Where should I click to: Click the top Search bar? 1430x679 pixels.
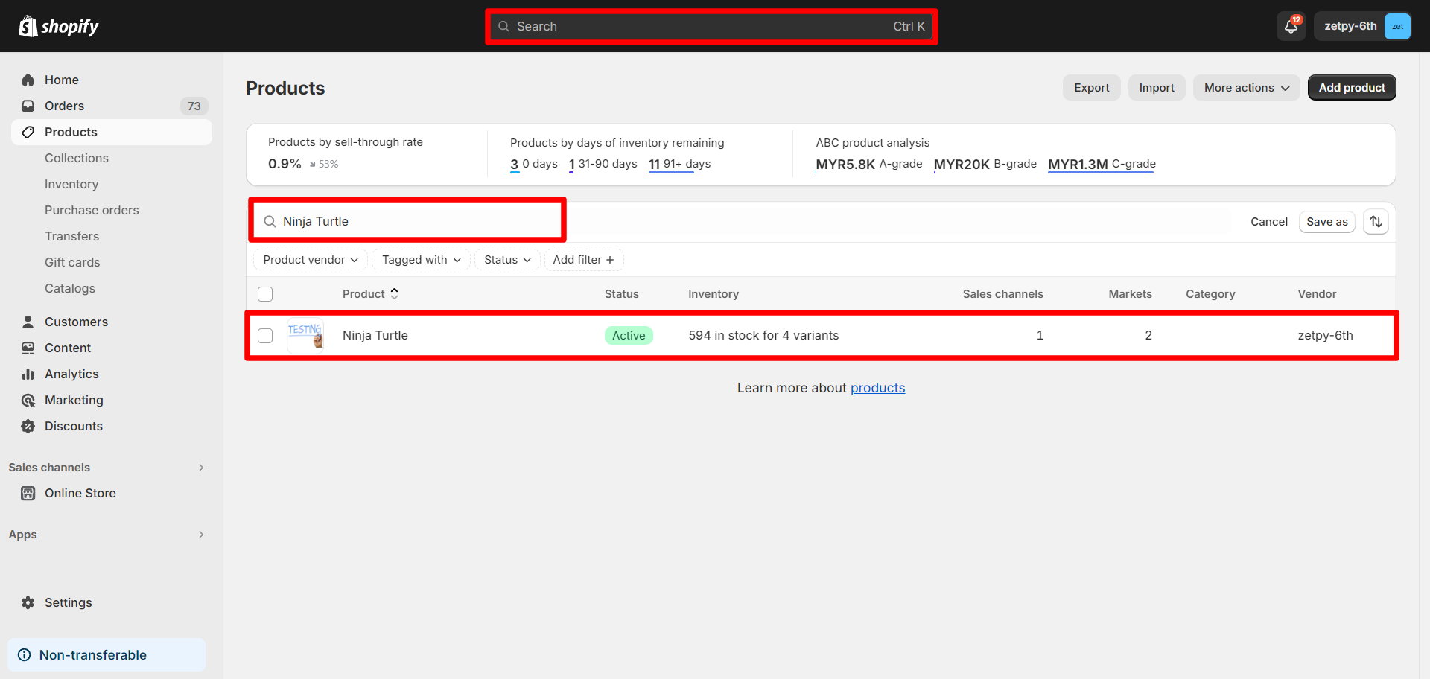(711, 26)
